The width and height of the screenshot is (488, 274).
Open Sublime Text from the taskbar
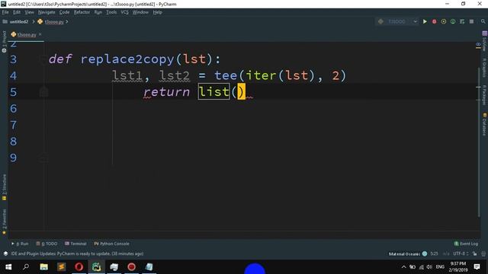coord(61,267)
